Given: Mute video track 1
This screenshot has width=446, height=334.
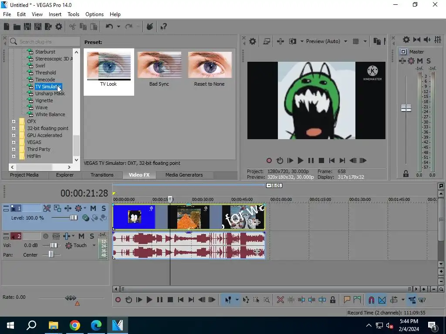Looking at the screenshot, I should point(93,208).
